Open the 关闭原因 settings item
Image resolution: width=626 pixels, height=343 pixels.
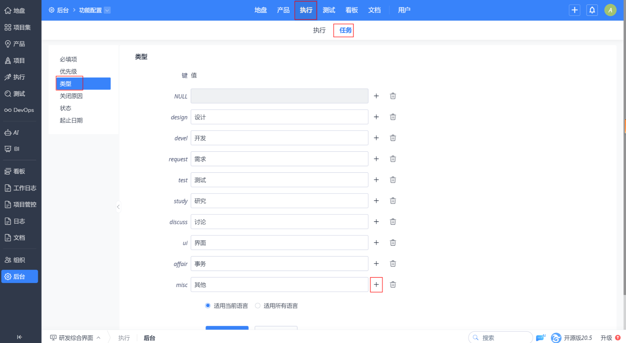coord(71,96)
